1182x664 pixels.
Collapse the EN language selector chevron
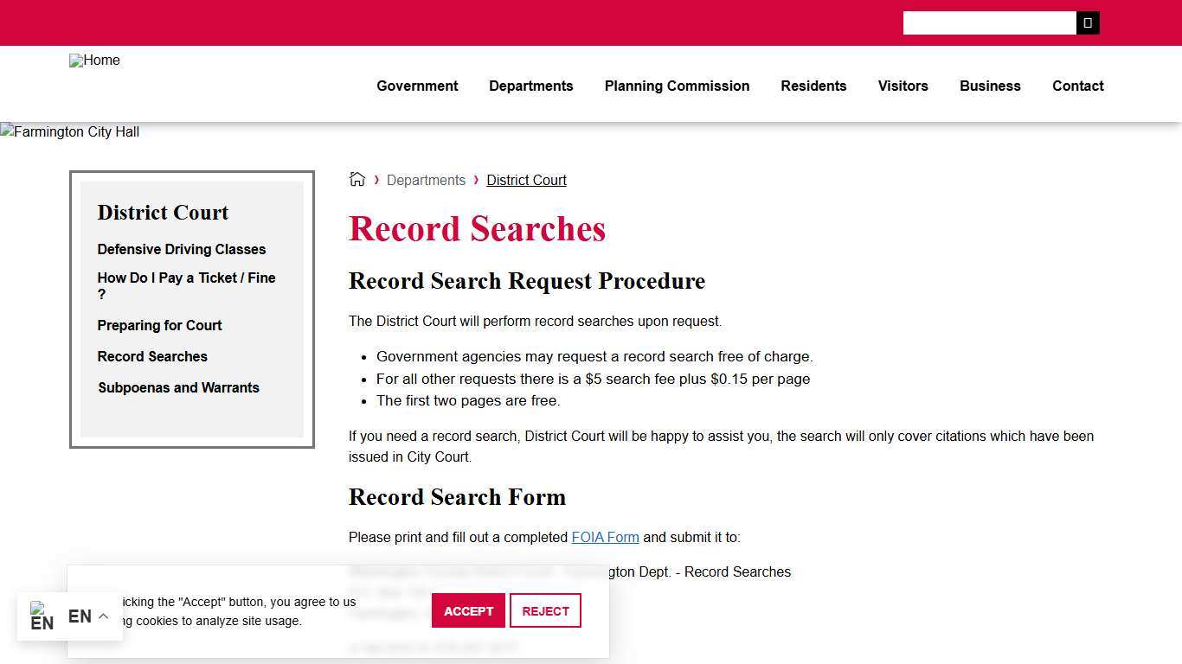(102, 616)
